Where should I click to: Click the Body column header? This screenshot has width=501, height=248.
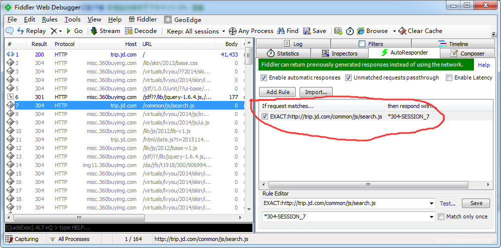[x=227, y=44]
